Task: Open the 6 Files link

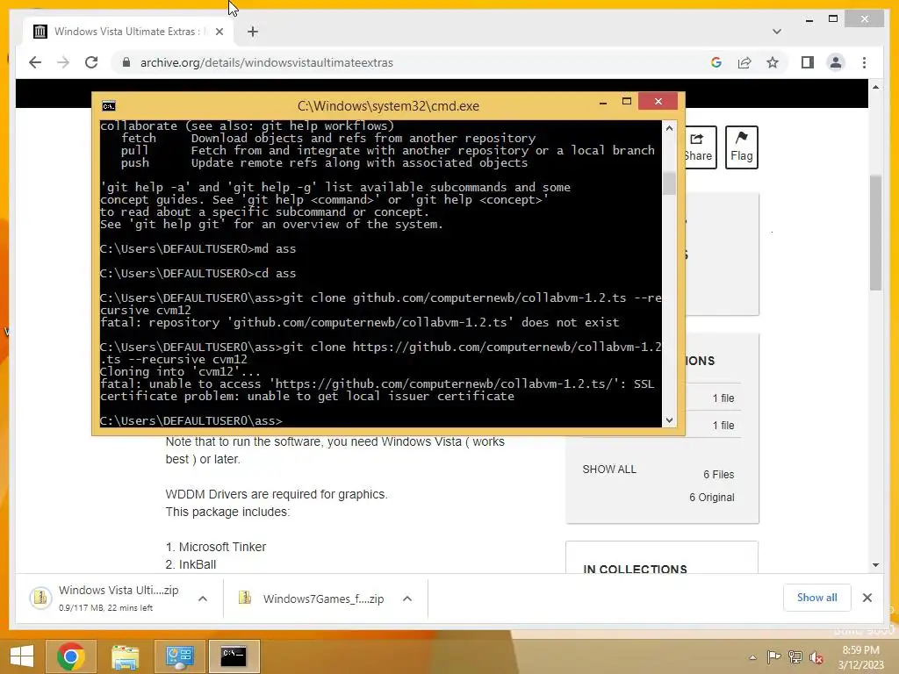Action: (718, 475)
